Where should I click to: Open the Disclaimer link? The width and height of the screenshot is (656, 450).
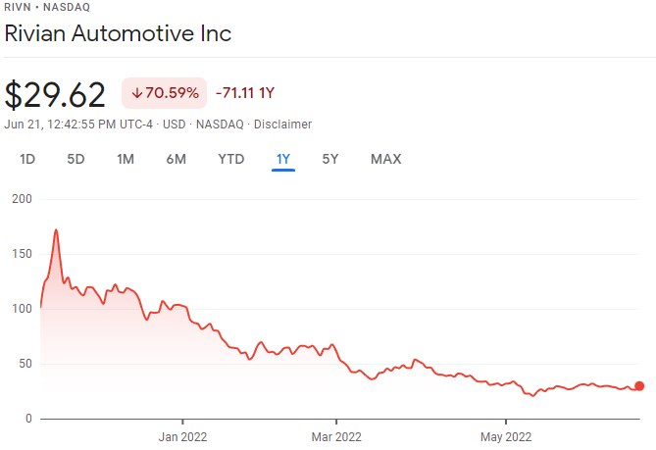point(283,125)
